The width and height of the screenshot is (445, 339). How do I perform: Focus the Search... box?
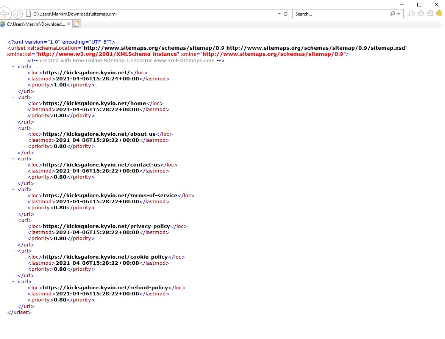[x=340, y=14]
